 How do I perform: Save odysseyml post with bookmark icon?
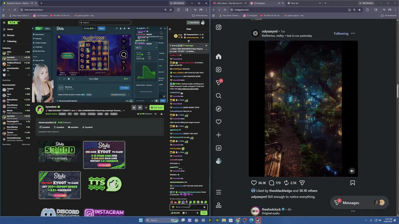pos(353,183)
